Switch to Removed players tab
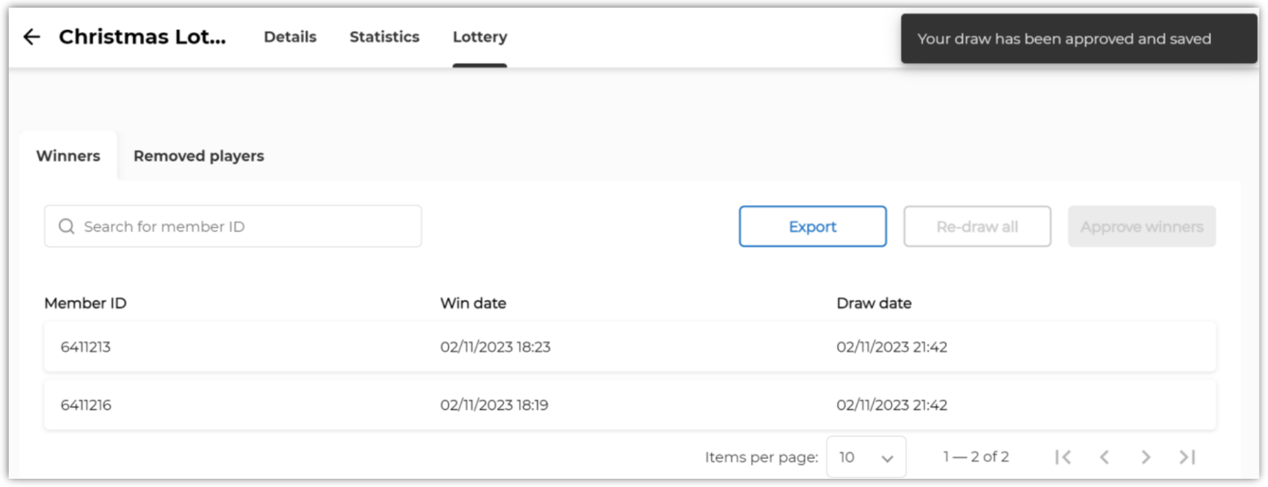1268x487 pixels. point(199,156)
